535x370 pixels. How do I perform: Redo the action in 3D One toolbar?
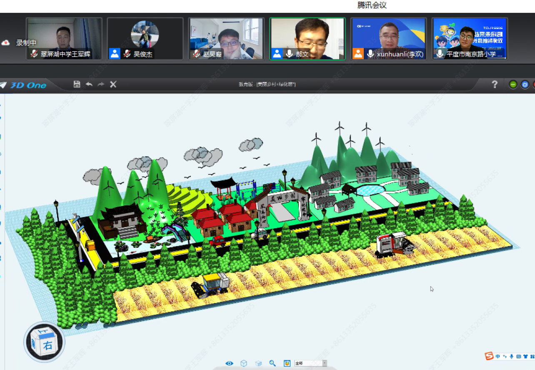101,84
